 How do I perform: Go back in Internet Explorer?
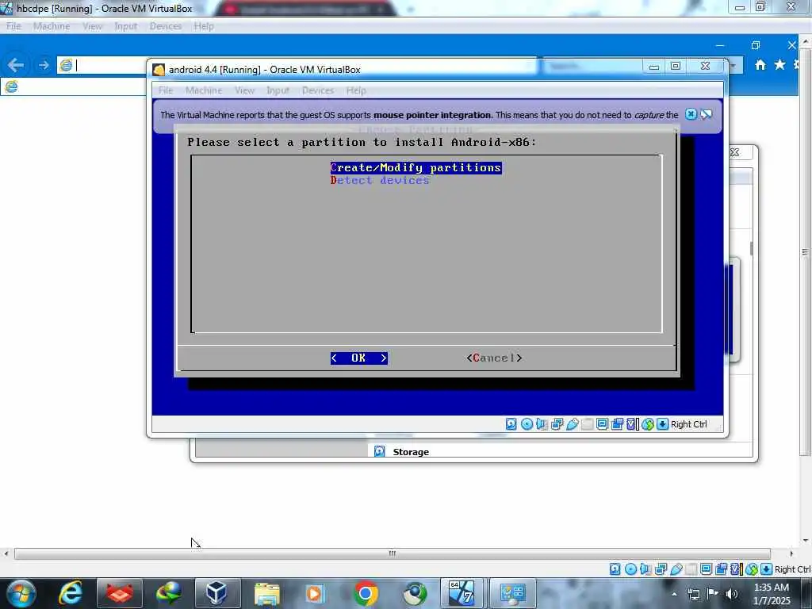coord(16,65)
